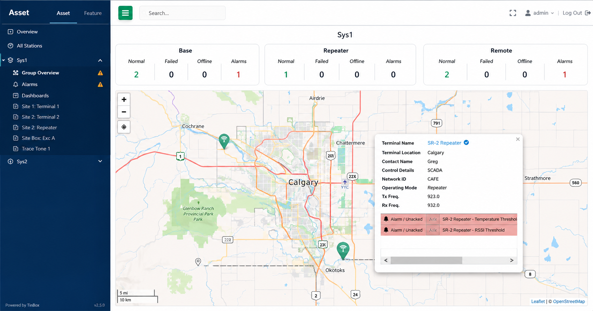Click the Log Out link
The height and width of the screenshot is (311, 593).
point(572,13)
